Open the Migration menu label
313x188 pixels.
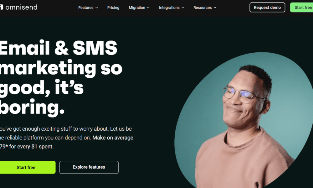pos(137,8)
